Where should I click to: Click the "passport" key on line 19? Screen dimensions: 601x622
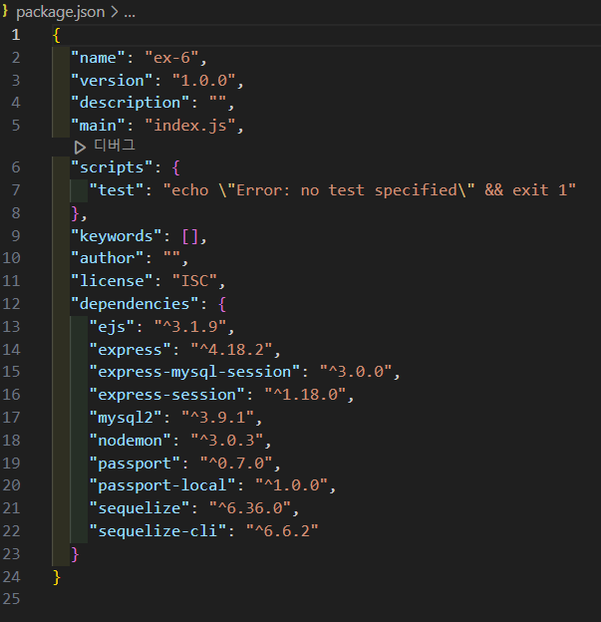135,464
